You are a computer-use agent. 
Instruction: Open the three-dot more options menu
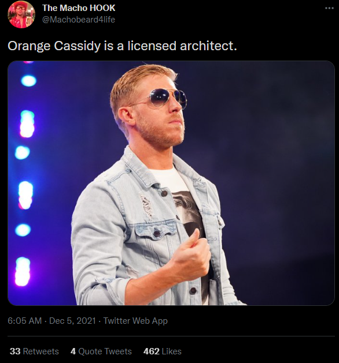(329, 8)
